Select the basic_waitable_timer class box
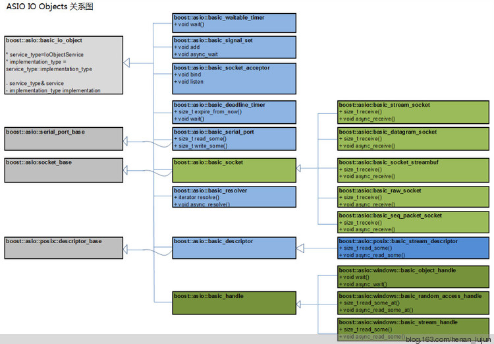 [x=234, y=22]
